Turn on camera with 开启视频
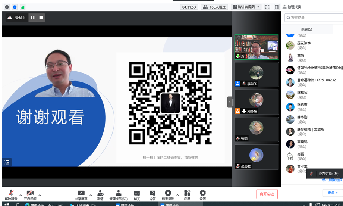343x206 pixels. pyautogui.click(x=30, y=195)
